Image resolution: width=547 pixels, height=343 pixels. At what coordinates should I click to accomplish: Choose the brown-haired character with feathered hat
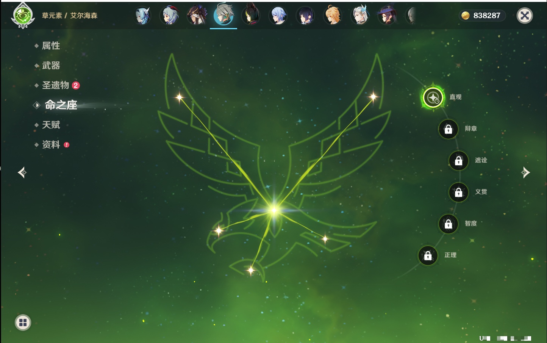[197, 16]
